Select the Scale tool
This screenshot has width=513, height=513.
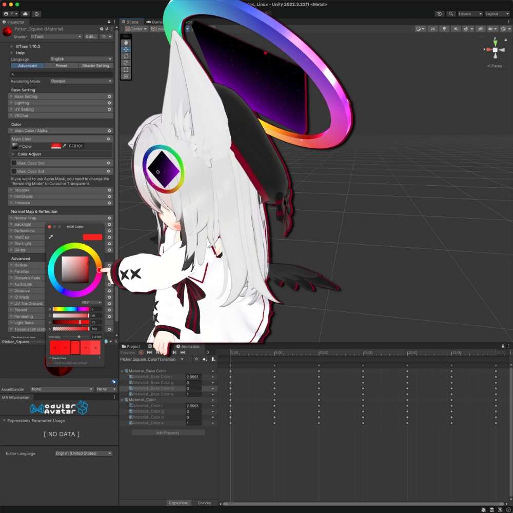click(x=126, y=63)
